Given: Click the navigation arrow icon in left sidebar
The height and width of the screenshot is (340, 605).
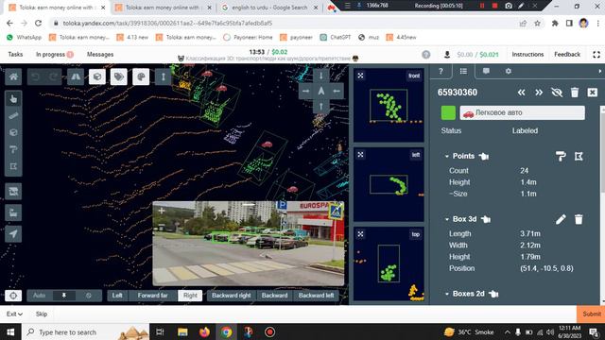Looking at the screenshot, I should click(13, 233).
